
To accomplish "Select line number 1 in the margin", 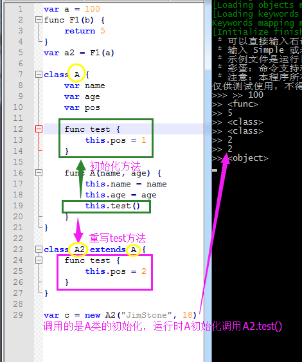I will [21, 9].
